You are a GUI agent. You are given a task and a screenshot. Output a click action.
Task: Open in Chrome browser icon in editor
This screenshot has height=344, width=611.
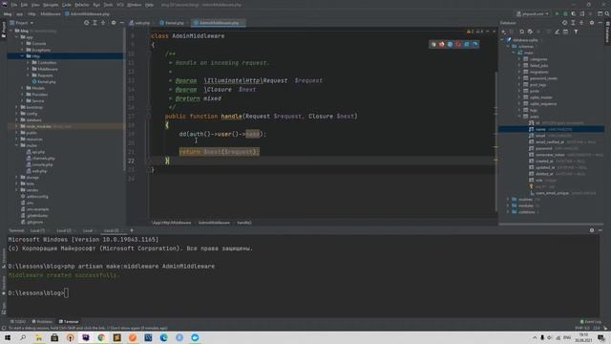point(433,44)
